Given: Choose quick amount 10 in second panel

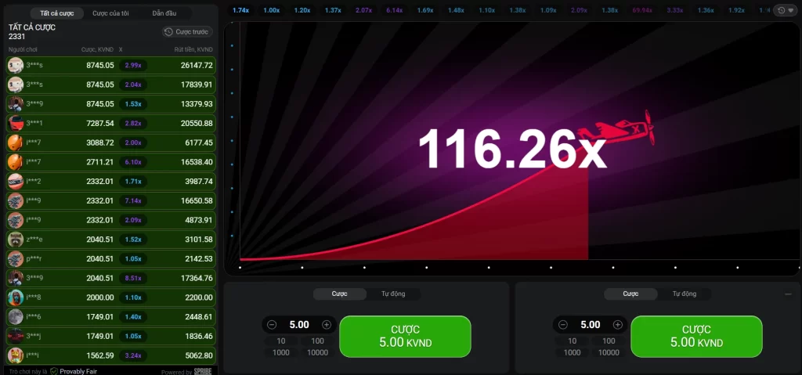Looking at the screenshot, I should (572, 341).
